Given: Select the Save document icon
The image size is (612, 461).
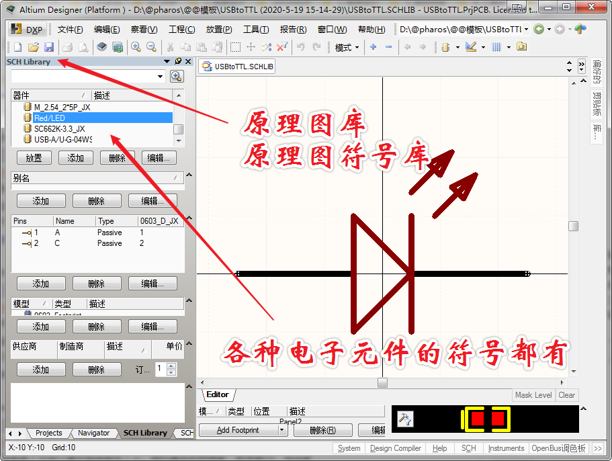Looking at the screenshot, I should coord(48,47).
